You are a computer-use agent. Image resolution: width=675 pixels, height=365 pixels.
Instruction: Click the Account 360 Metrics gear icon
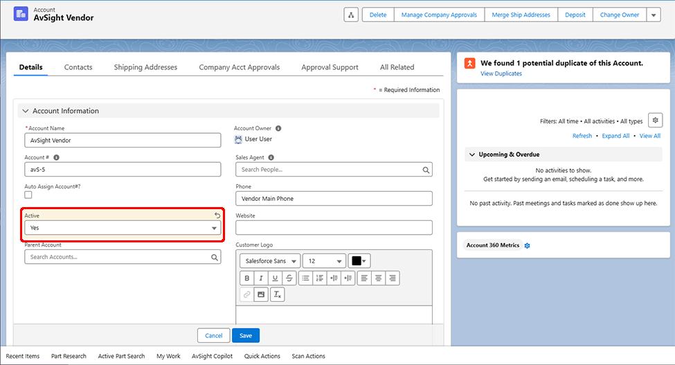point(528,245)
